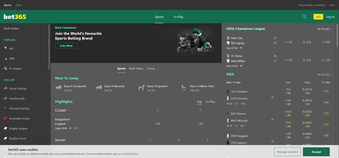Select the Top tab in Highlights

tap(199, 102)
